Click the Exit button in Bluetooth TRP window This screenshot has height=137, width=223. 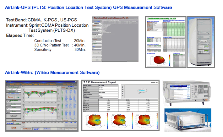(14, 128)
